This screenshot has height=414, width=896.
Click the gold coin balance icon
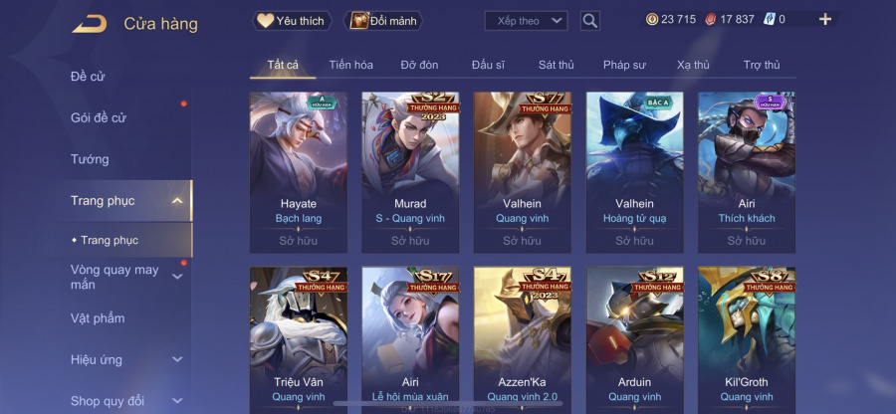652,20
